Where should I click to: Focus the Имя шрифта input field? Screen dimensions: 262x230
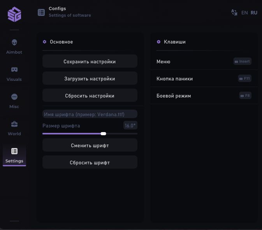click(90, 114)
